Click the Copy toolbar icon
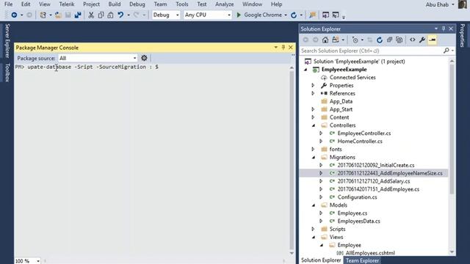470x264 pixels. pos(101,15)
